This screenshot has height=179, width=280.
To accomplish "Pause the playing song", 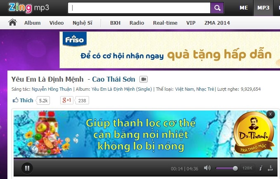I will [27, 168].
